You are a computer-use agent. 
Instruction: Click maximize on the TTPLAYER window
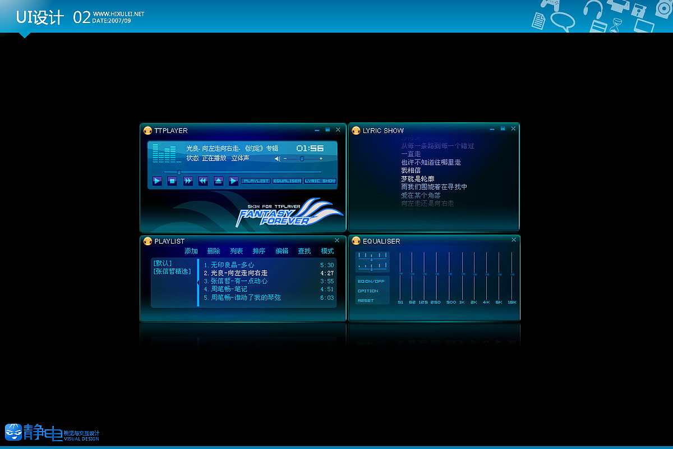(x=327, y=129)
